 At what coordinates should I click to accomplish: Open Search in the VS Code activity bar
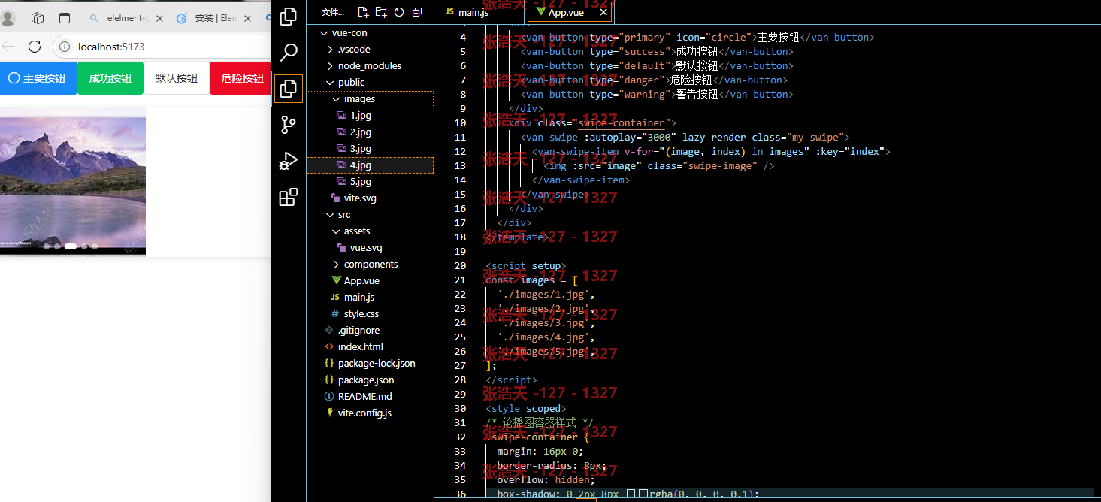click(x=289, y=53)
